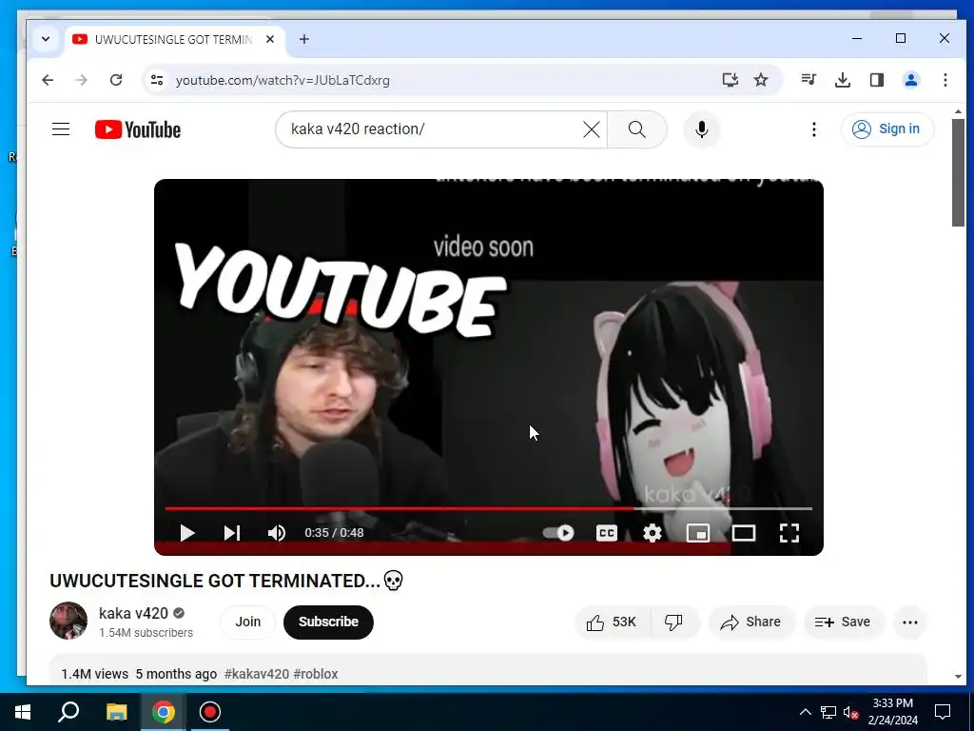974x731 pixels.
Task: Go forward in Chrome
Action: (x=82, y=80)
